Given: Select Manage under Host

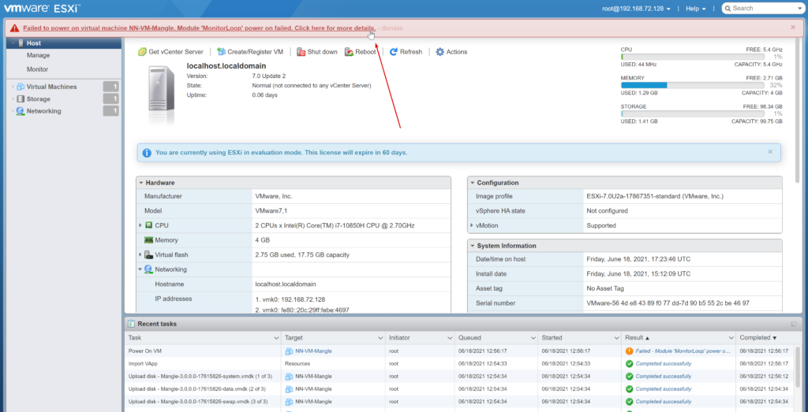Looking at the screenshot, I should [x=38, y=55].
